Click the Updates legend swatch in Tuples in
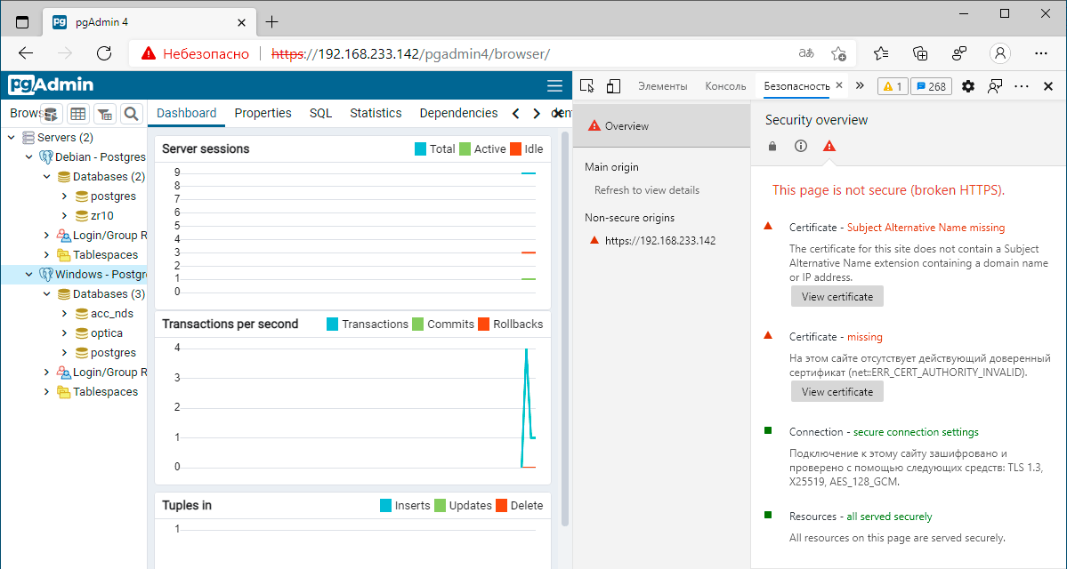Viewport: 1067px width, 569px height. (440, 506)
